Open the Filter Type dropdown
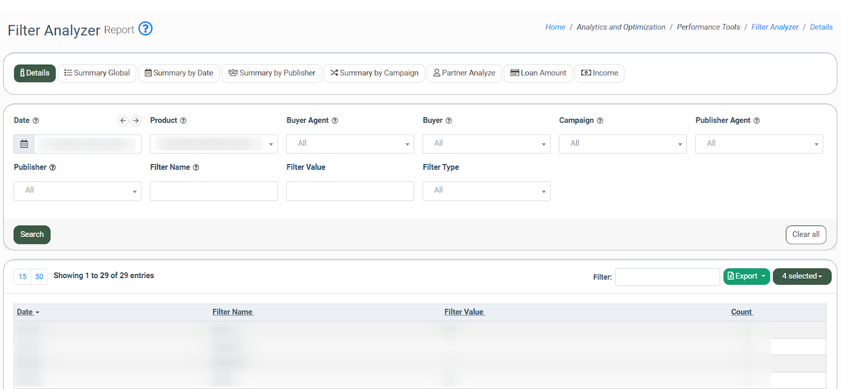The width and height of the screenshot is (841, 389). pos(486,191)
